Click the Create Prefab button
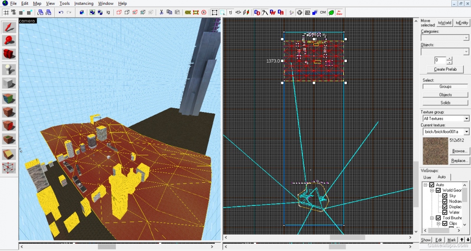 (445, 69)
